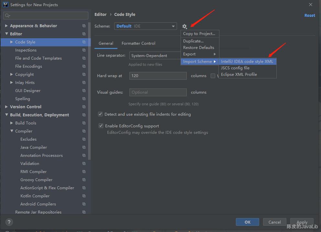The image size is (321, 232).
Task: Click the settings-copy icon beside Code Style
Action: [84, 42]
